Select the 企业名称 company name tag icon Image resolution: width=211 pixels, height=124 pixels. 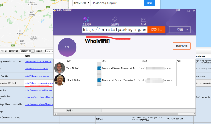115,19
